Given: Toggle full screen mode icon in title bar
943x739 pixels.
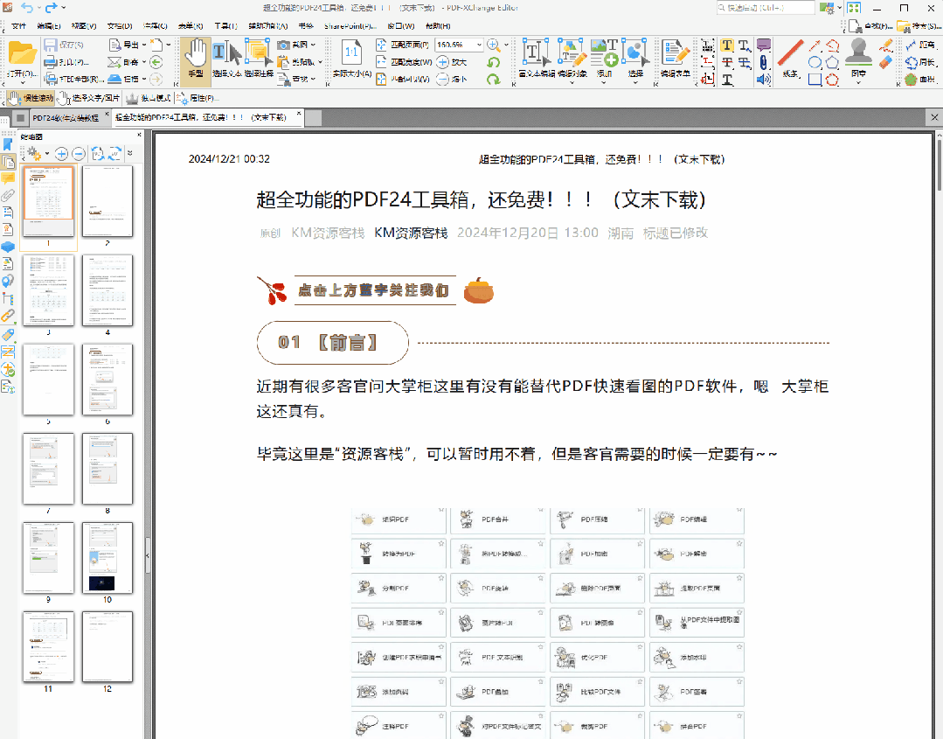Looking at the screenshot, I should [x=853, y=8].
